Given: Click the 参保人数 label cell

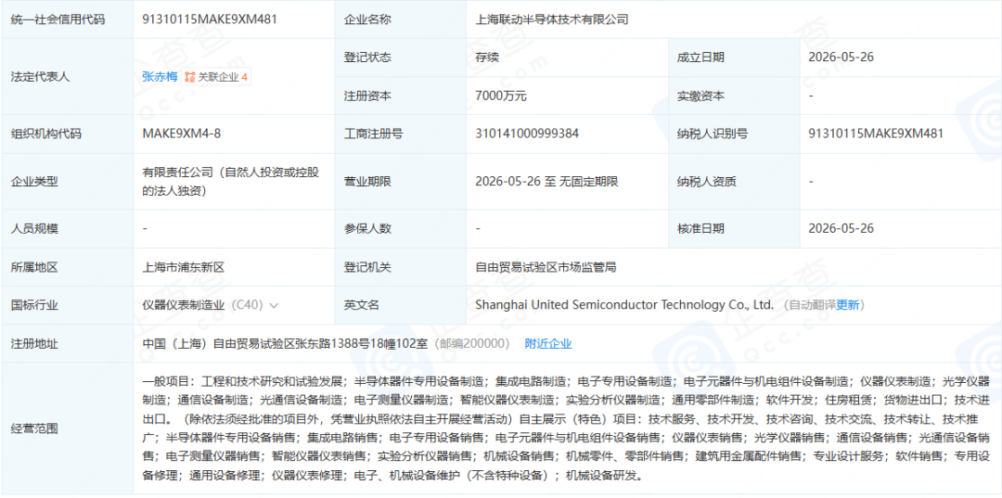Looking at the screenshot, I should pos(401,228).
